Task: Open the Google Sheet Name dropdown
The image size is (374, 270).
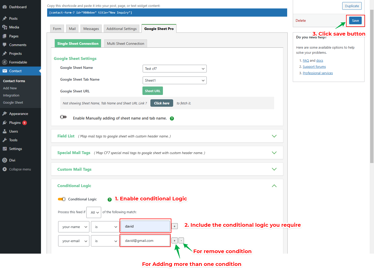Action: pyautogui.click(x=174, y=69)
